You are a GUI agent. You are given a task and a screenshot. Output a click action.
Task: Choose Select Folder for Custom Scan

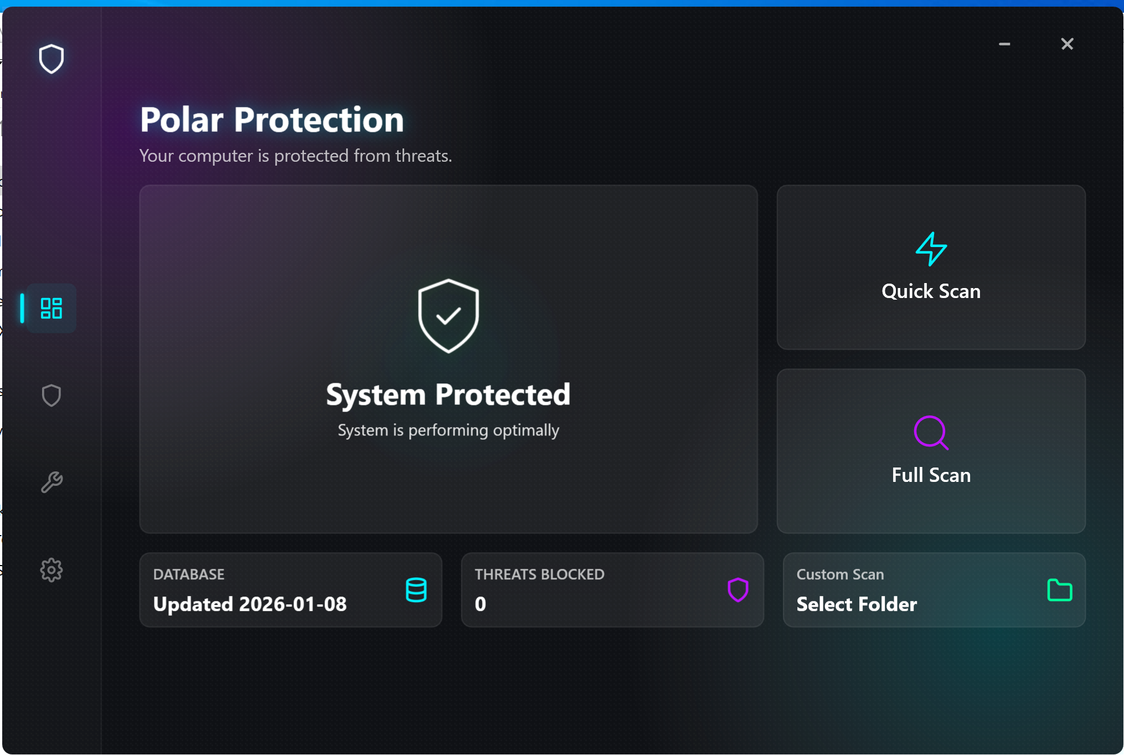[857, 604]
